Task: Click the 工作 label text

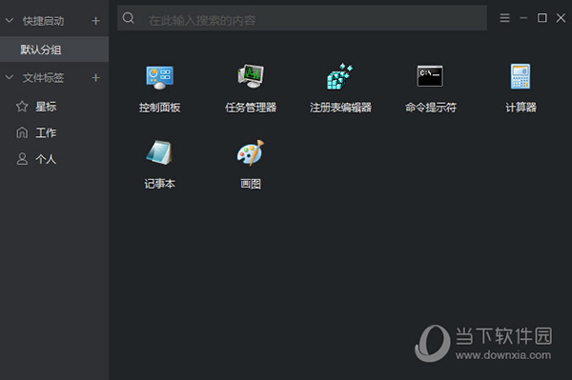Action: pyautogui.click(x=46, y=133)
